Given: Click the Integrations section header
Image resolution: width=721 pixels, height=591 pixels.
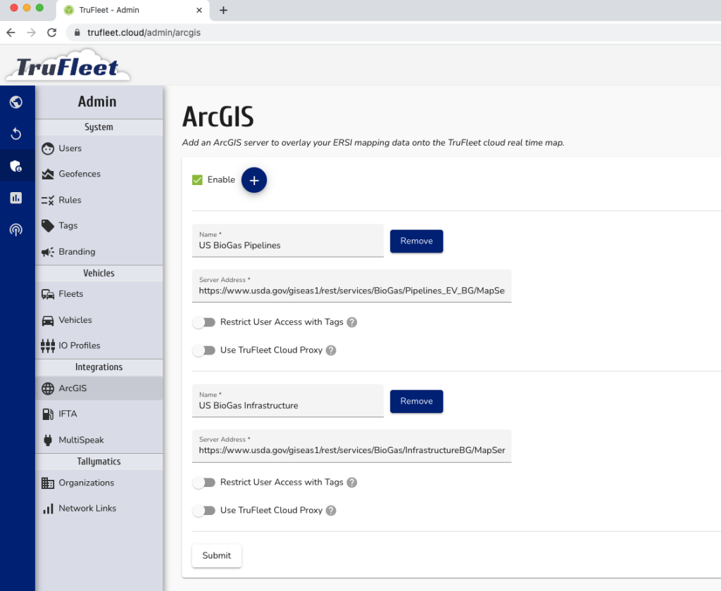Looking at the screenshot, I should 99,367.
